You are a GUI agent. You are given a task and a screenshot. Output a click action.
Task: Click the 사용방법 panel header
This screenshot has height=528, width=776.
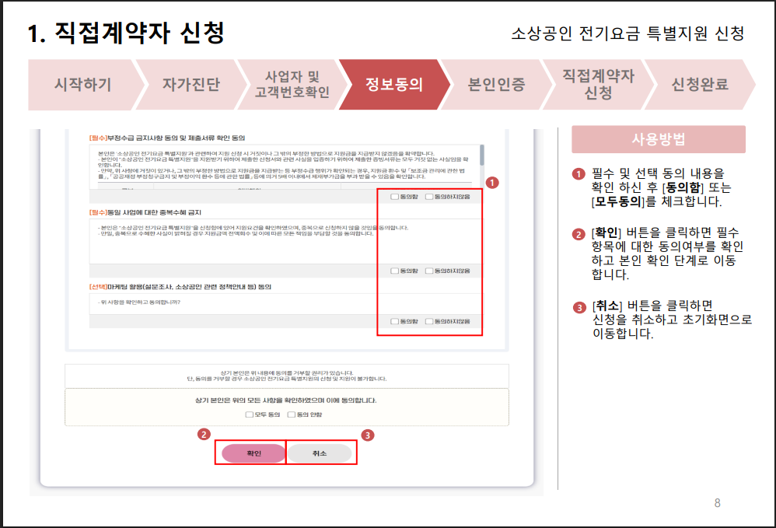pyautogui.click(x=658, y=138)
